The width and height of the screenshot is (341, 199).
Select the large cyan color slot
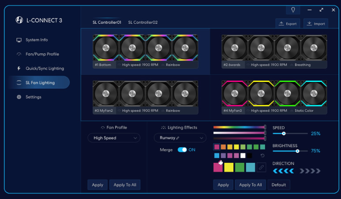pos(250,167)
